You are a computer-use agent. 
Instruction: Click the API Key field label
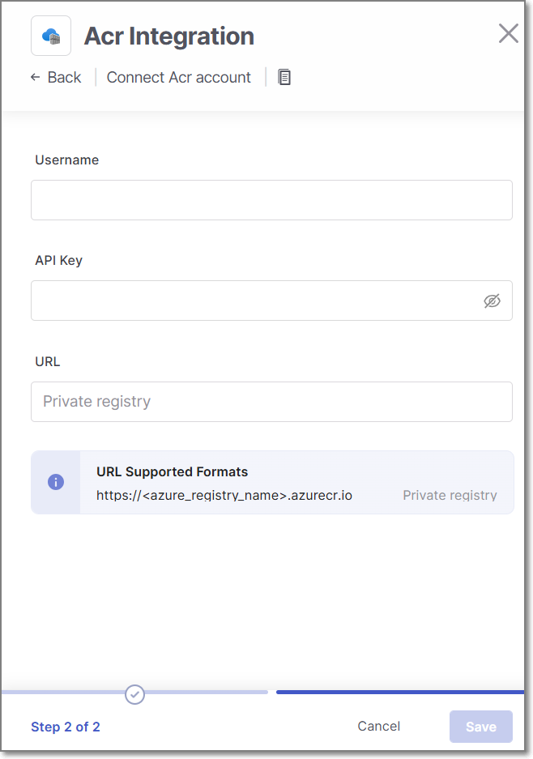coord(58,260)
